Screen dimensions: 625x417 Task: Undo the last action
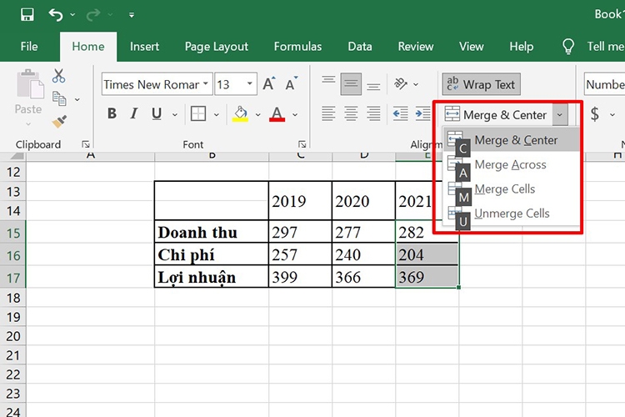click(x=56, y=15)
